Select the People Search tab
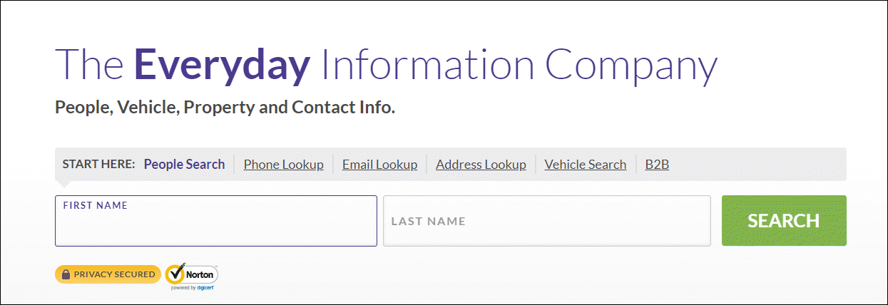This screenshot has height=305, width=888. click(x=184, y=165)
